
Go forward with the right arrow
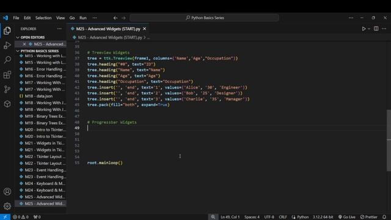pyautogui.click(x=123, y=18)
